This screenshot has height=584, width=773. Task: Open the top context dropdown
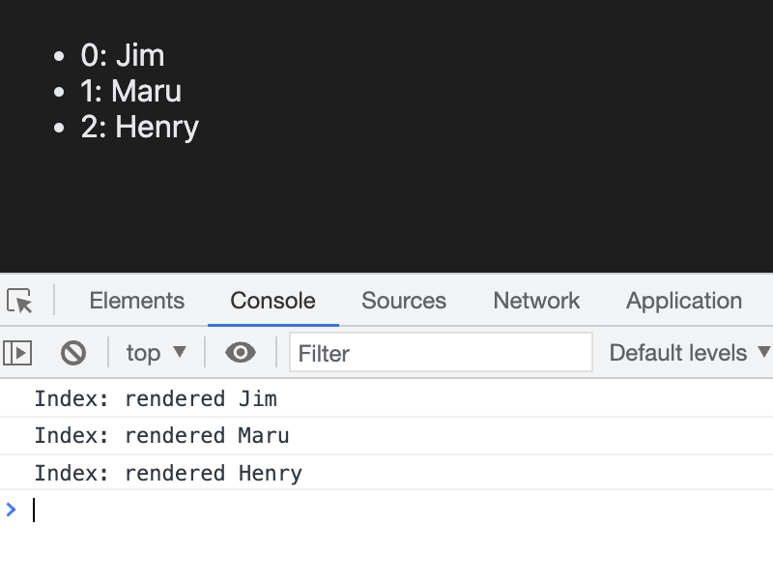coord(155,353)
